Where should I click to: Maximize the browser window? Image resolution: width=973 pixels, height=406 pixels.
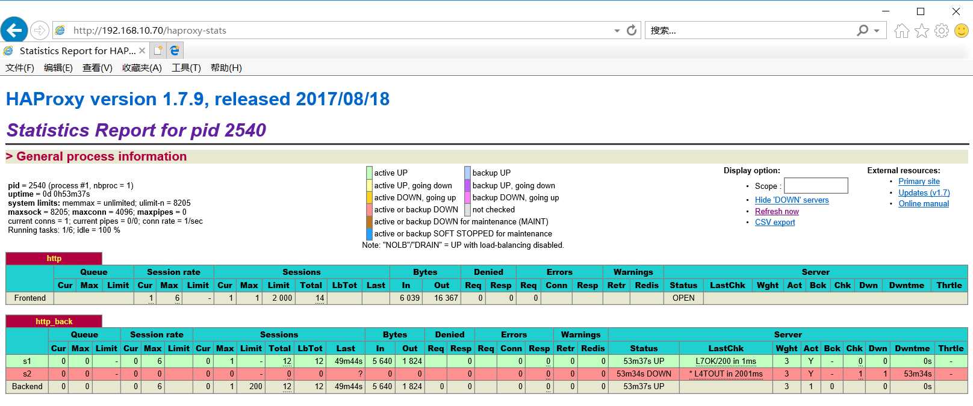click(x=921, y=11)
